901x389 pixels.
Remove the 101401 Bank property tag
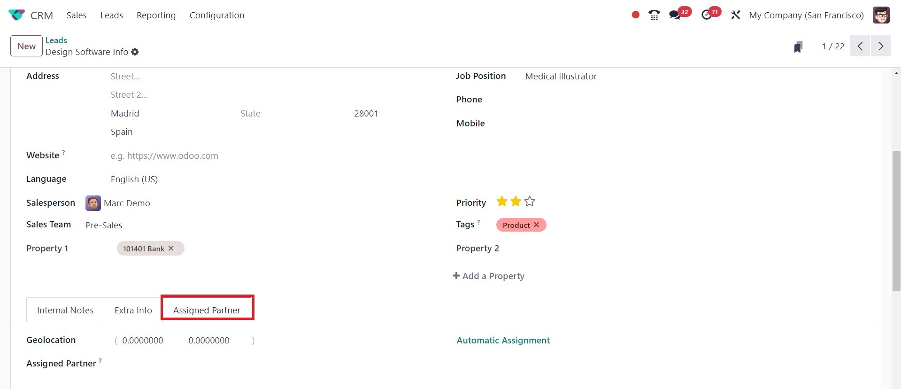pos(171,249)
